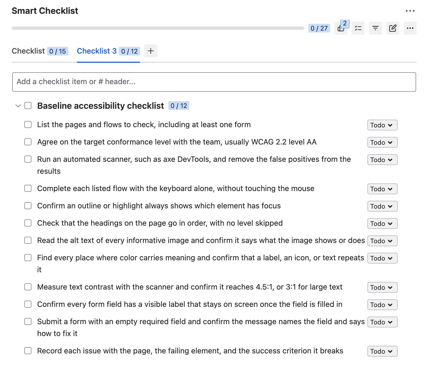The height and width of the screenshot is (368, 431).
Task: Collapse the Baseline accessibility checklist section chevron
Action: pos(18,106)
